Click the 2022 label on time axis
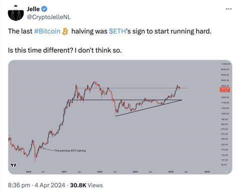237x192 pixels. (x=100, y=171)
